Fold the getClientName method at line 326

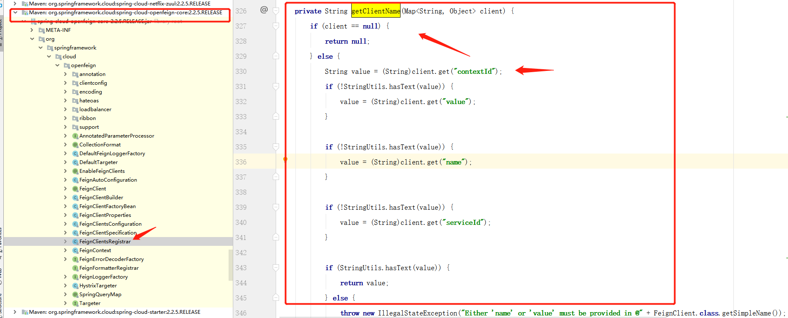pyautogui.click(x=276, y=11)
